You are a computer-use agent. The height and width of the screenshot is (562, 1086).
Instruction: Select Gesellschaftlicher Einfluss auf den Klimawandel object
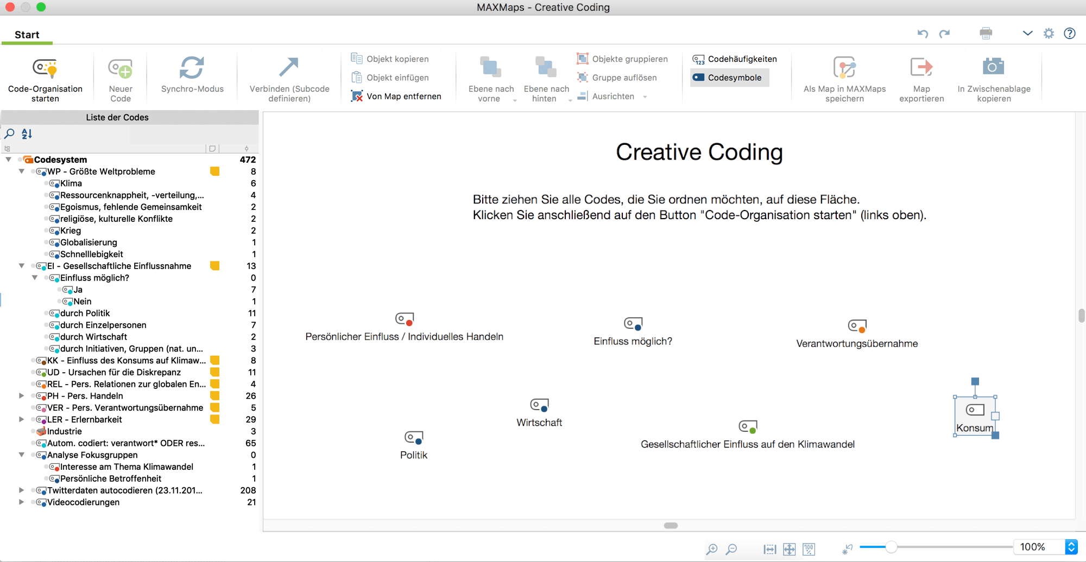click(748, 435)
